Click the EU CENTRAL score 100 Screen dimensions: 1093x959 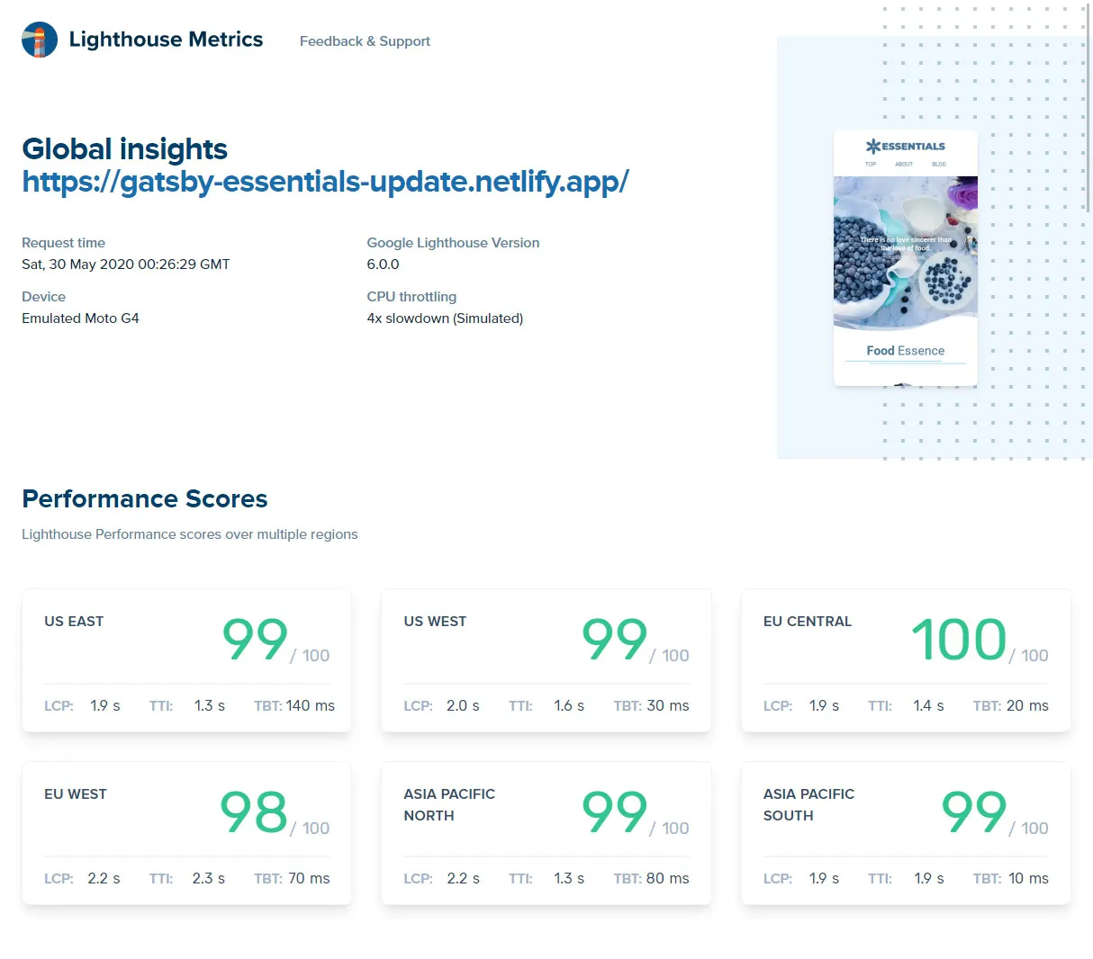(x=959, y=639)
